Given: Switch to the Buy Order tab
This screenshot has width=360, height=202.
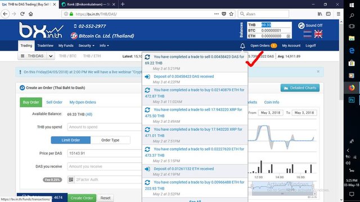Looking at the screenshot, I should coord(31,102).
